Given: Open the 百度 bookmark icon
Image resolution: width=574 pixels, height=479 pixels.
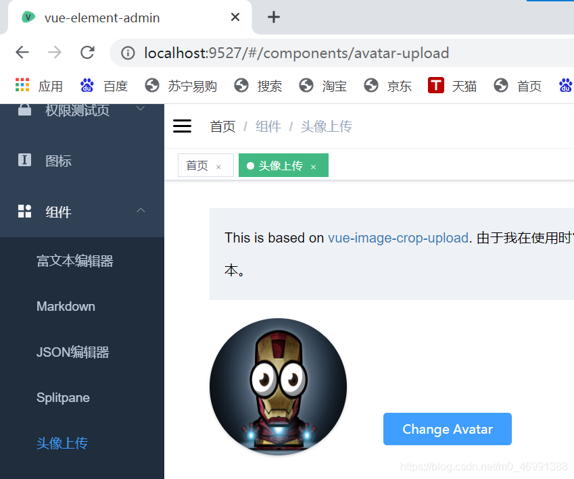Looking at the screenshot, I should click(x=86, y=85).
